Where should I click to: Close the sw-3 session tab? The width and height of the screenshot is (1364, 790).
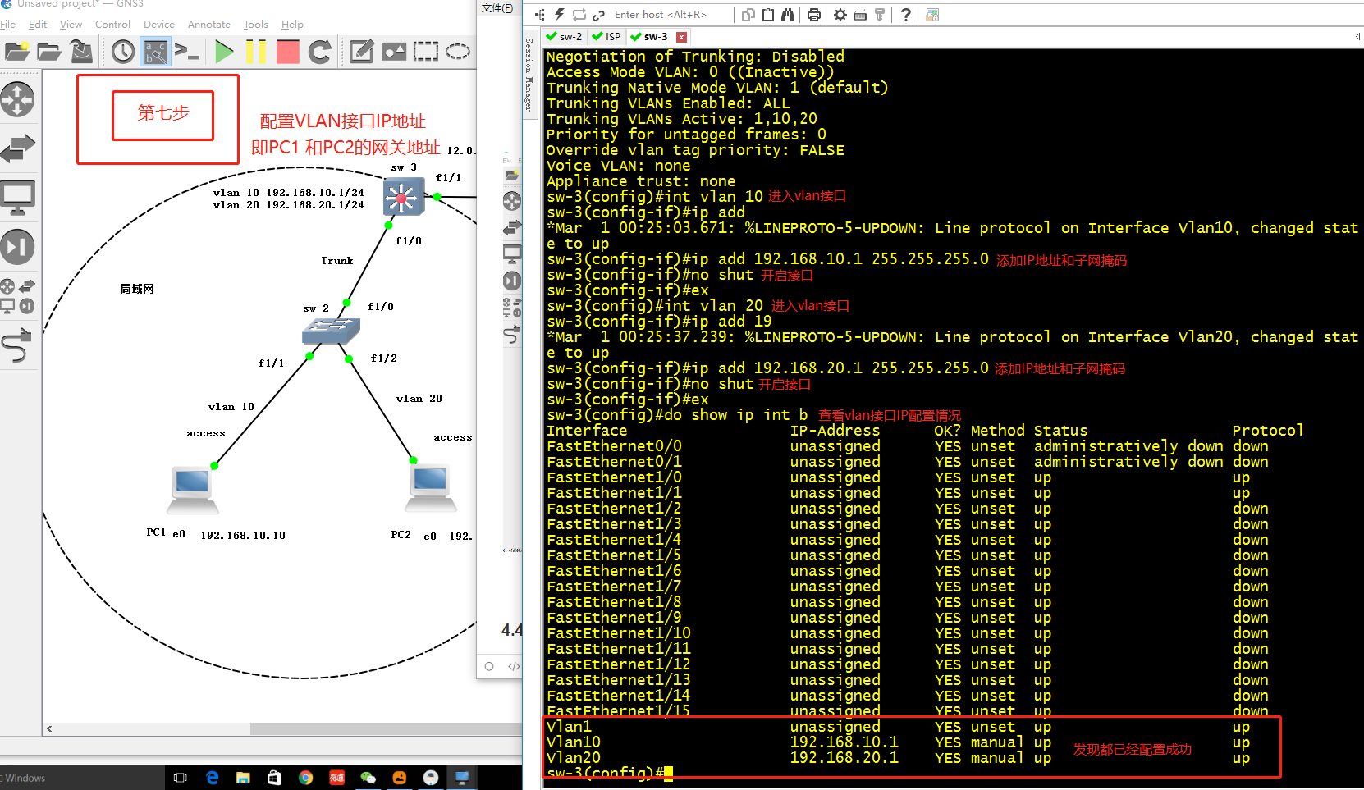coord(681,37)
